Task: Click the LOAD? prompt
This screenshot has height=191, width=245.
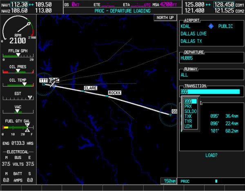Action: pyautogui.click(x=211, y=155)
